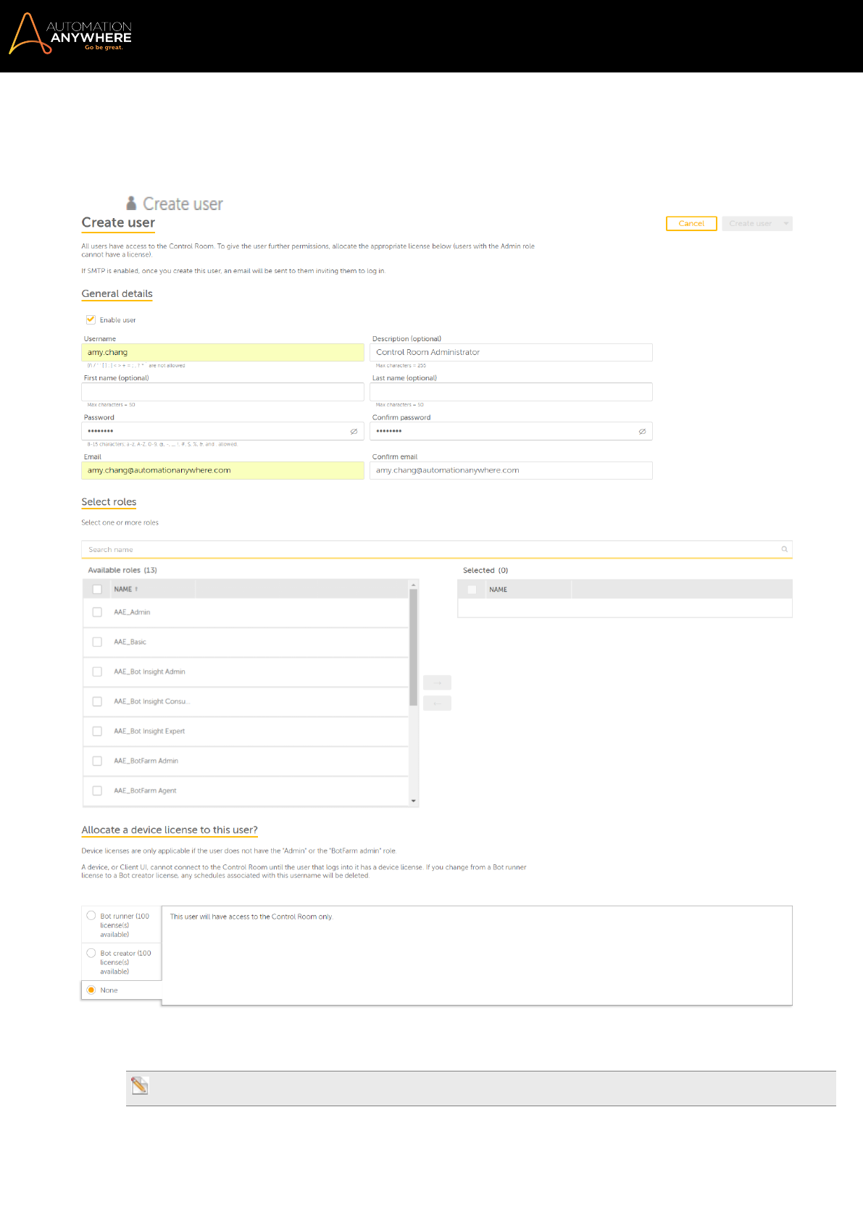Click the search magnifier icon in roles search
The image size is (863, 1220).
coord(784,549)
